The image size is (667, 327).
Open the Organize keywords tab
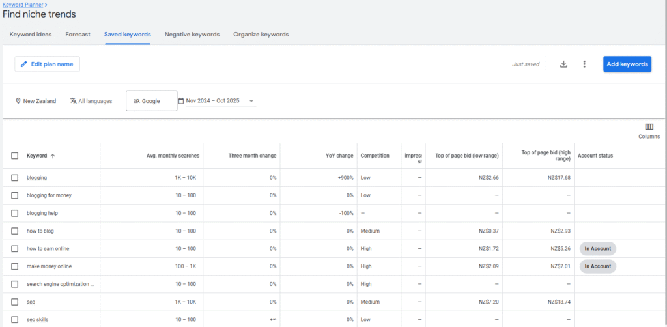[261, 35]
